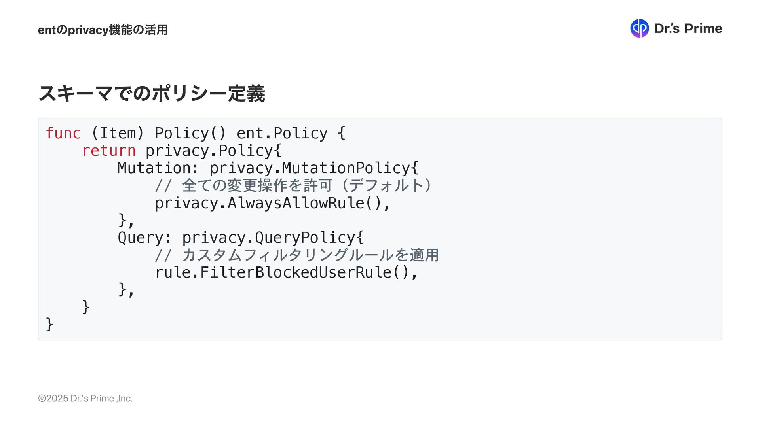
Task: Click the Dr.'s Prime circular logo icon
Action: [x=639, y=28]
